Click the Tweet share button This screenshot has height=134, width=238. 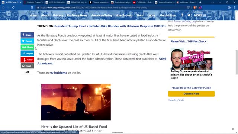coord(27,41)
